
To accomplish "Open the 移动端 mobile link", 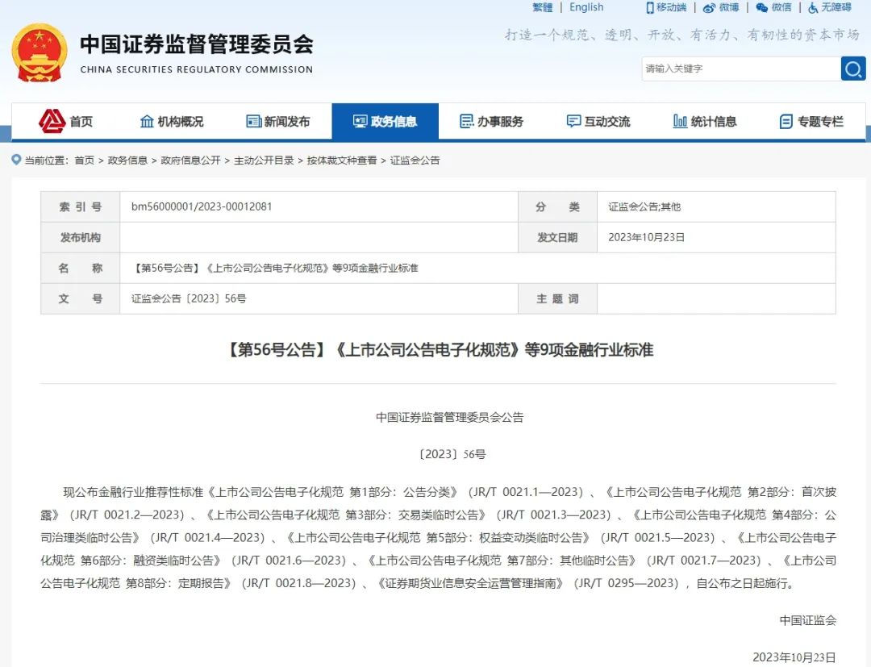I will (x=671, y=7).
